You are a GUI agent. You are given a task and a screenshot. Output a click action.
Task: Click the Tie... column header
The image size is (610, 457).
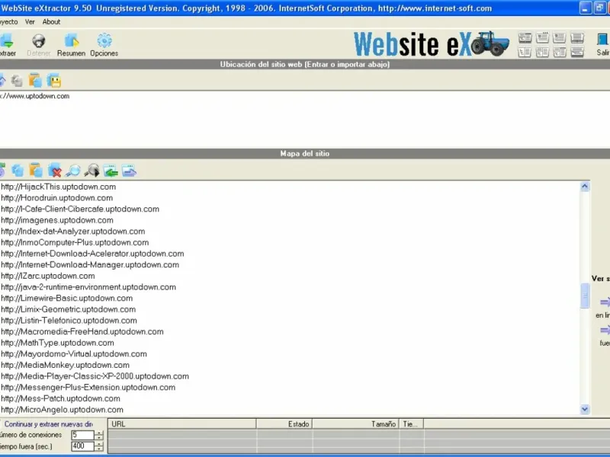coord(411,424)
